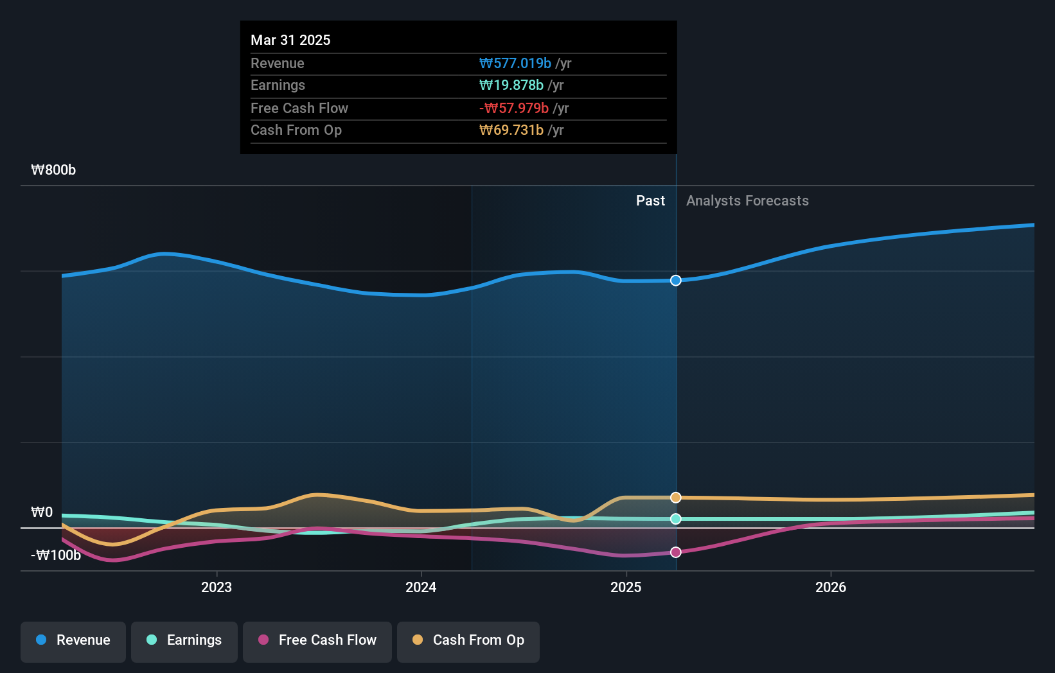
Task: Switch to the Analysts Forecasts view
Action: pyautogui.click(x=747, y=200)
